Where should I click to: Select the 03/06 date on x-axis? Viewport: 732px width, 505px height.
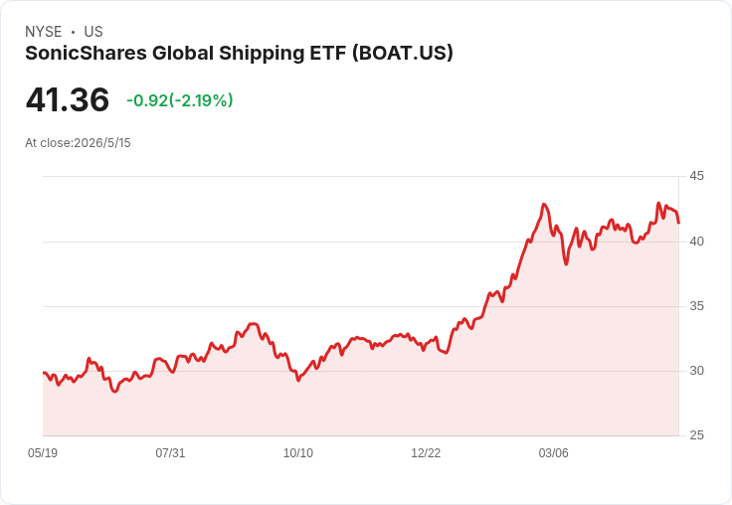pyautogui.click(x=554, y=452)
